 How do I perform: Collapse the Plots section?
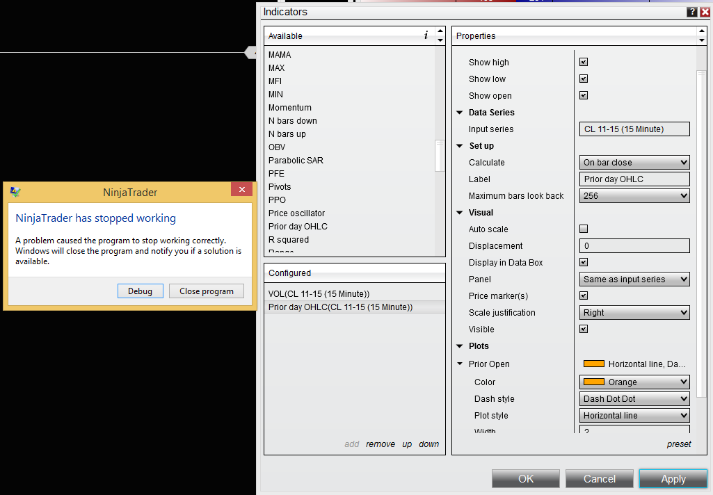(x=460, y=346)
